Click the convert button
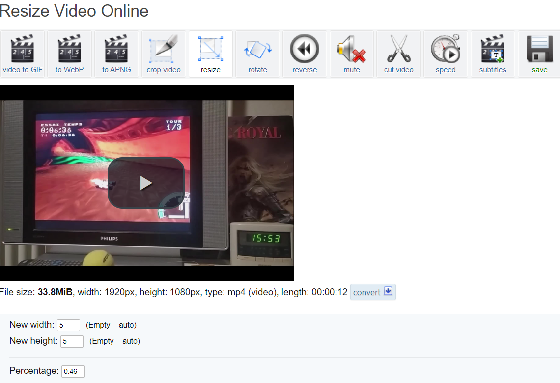Screen dimensions: 560x383 coord(373,292)
